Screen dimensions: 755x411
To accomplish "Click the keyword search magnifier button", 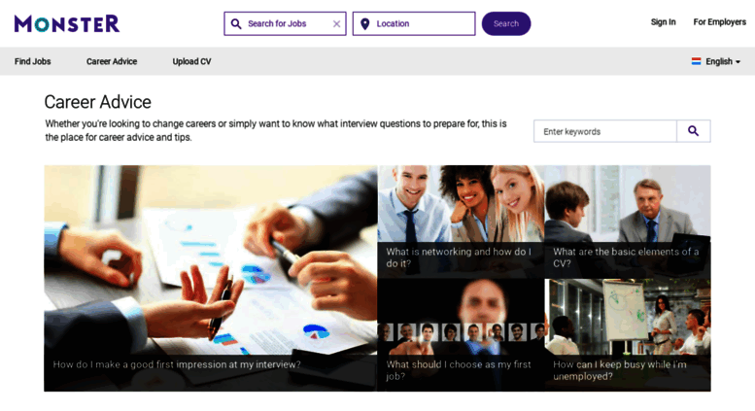I will [x=694, y=131].
